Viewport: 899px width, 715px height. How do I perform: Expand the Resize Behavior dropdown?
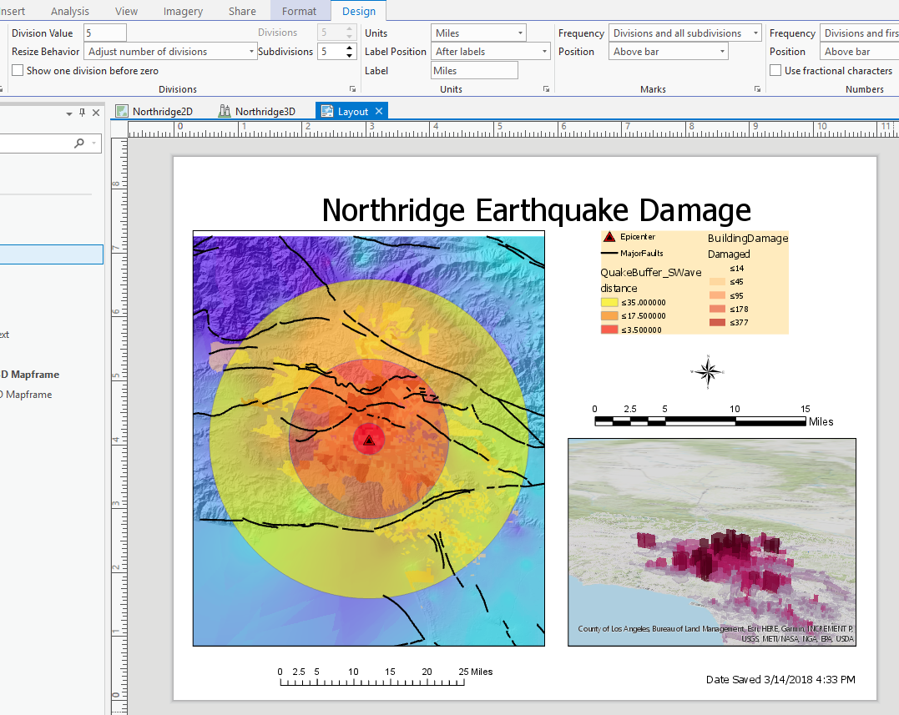251,52
